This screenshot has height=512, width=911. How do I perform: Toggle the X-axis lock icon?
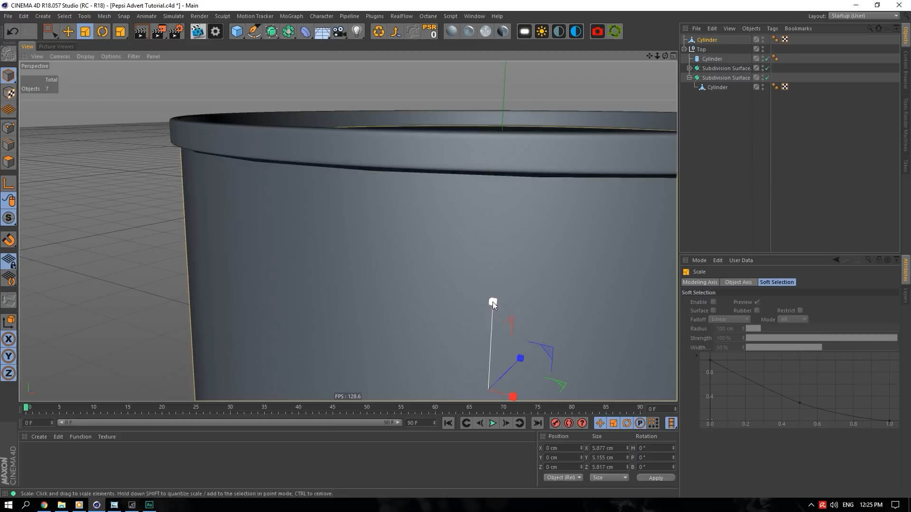coord(9,339)
